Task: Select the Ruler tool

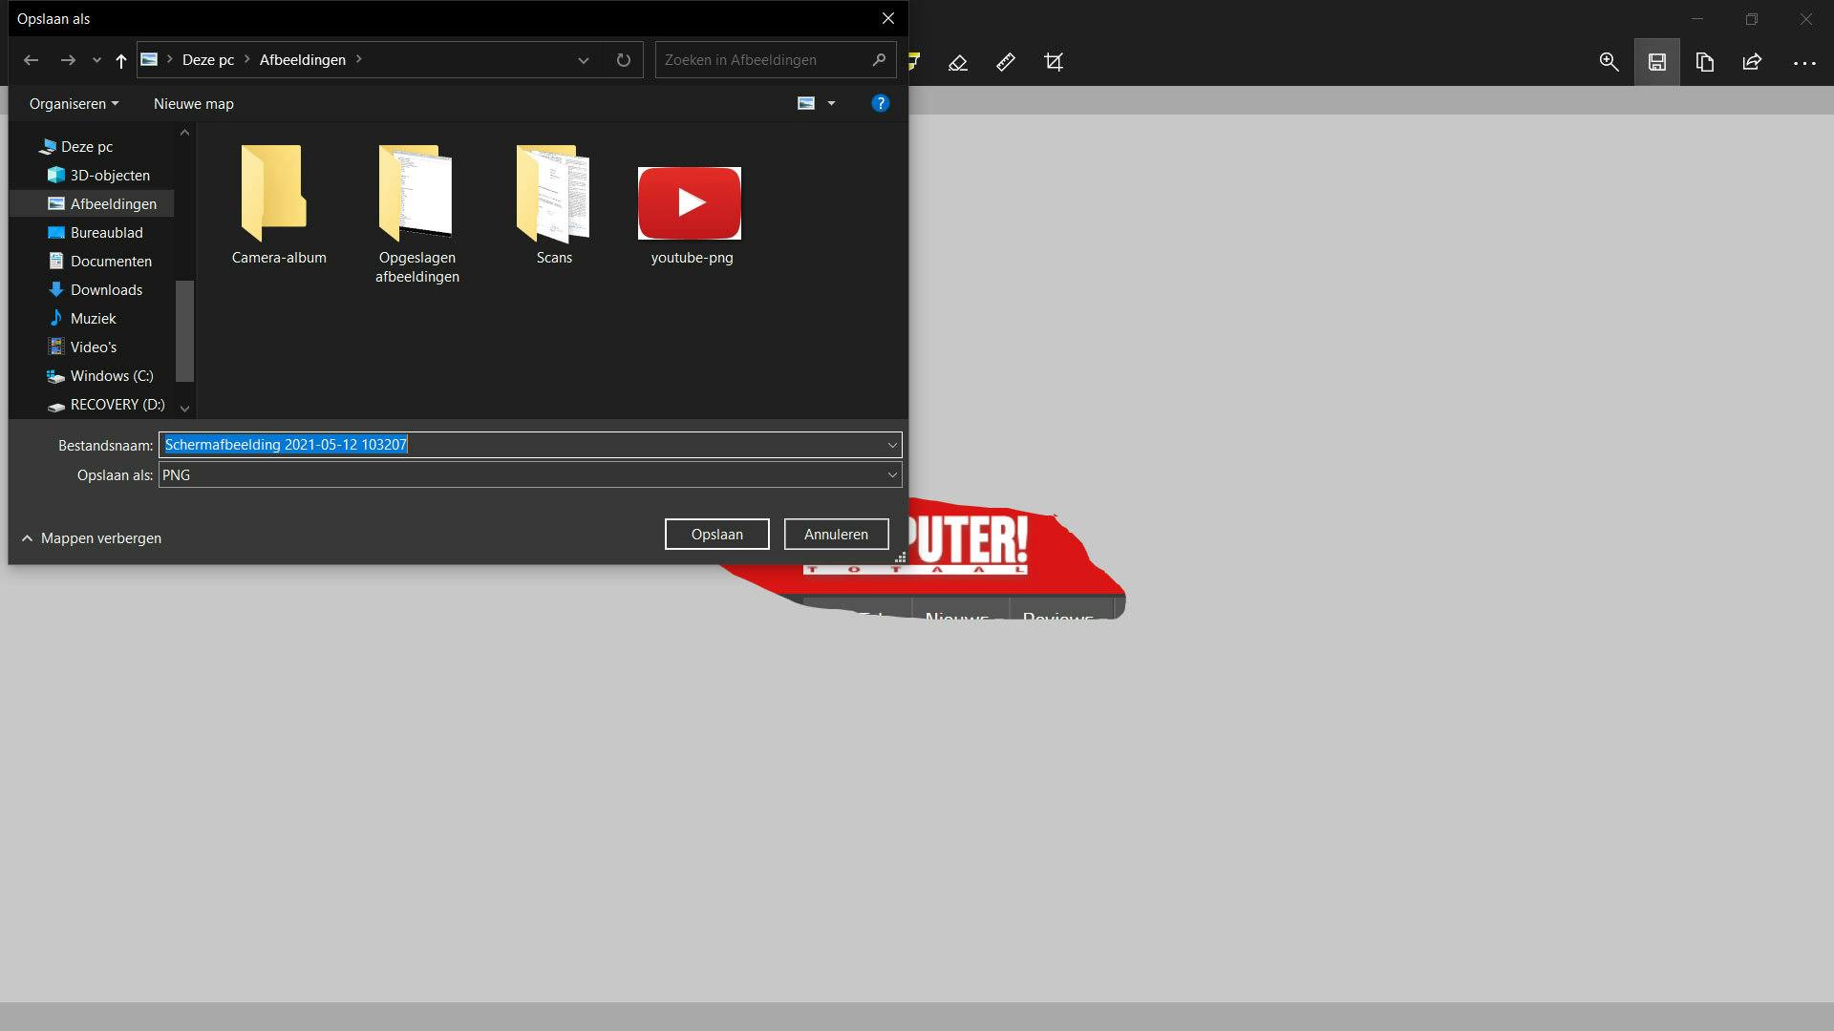Action: 1006,63
